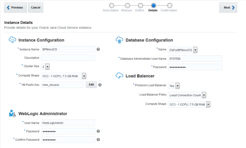
Task: Click the help icon beside WebLogic Password
Action: pyautogui.click(x=98, y=131)
